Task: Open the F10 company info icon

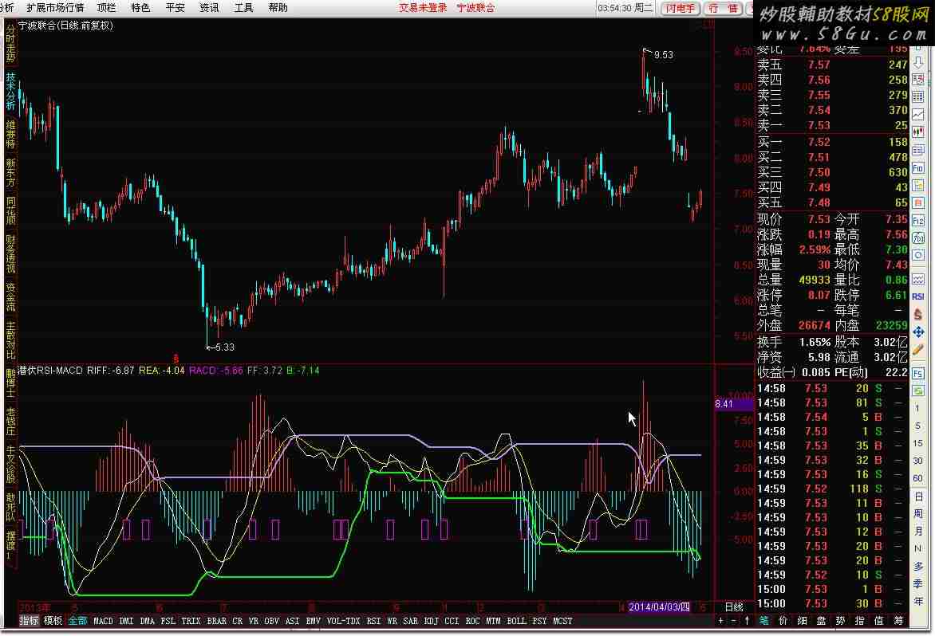Action: [x=918, y=168]
